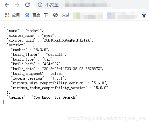This screenshot has height=124, width=149.
Task: Select the "node-1" name value
Action: point(34,31)
